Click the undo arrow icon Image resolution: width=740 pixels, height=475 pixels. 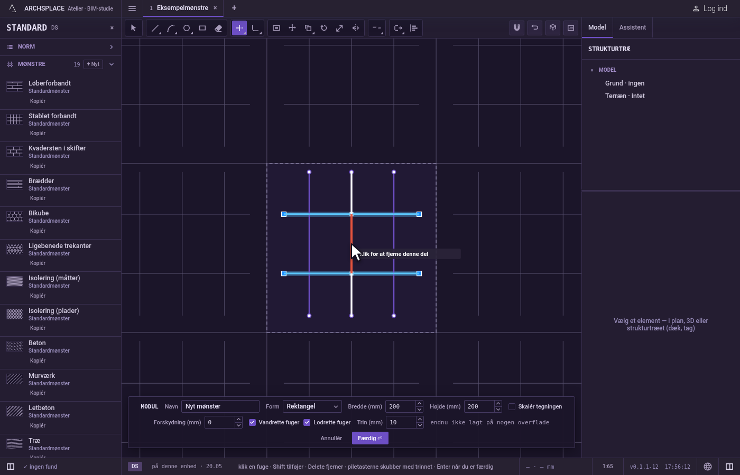(535, 28)
